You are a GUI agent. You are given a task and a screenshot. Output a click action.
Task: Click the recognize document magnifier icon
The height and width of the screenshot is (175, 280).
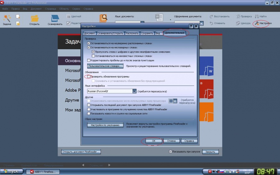pos(103,18)
